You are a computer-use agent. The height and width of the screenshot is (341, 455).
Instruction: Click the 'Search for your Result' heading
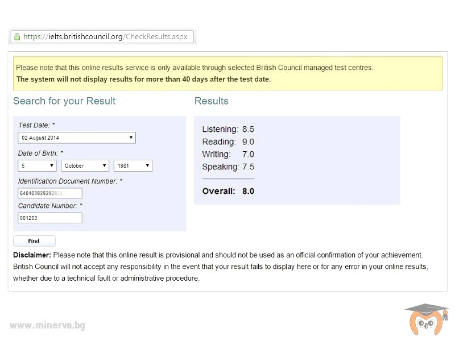[64, 101]
